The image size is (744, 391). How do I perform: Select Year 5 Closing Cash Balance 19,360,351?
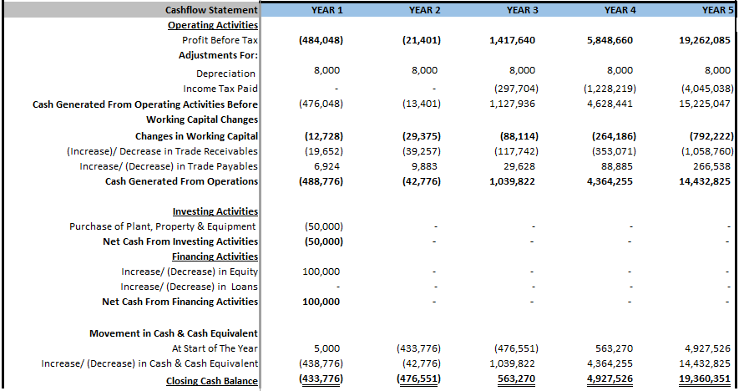pyautogui.click(x=705, y=378)
